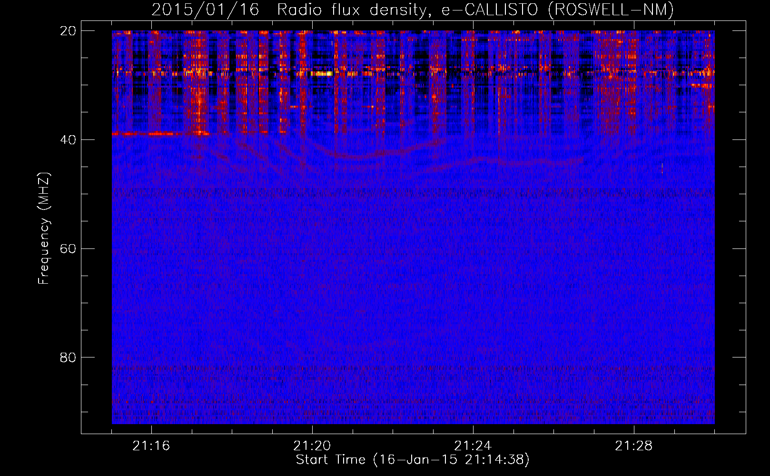Image resolution: width=770 pixels, height=476 pixels.
Task: Click the 21:28 time tick label
Action: pos(634,446)
